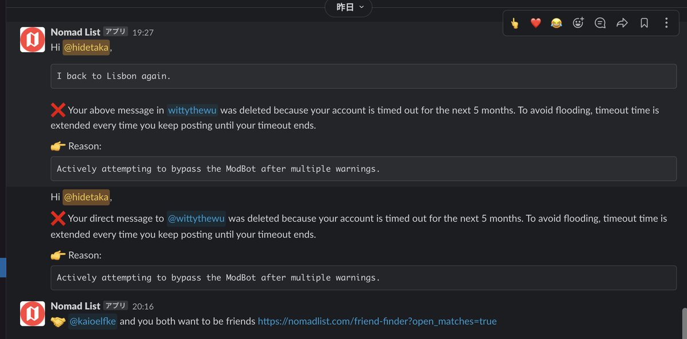The width and height of the screenshot is (687, 339).
Task: Forward this message with arrow icon
Action: pyautogui.click(x=622, y=23)
